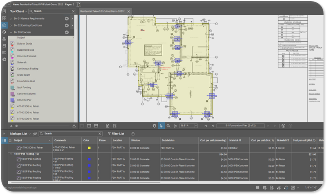327x195 pixels.
Task: Toggle the list view icon beside Markups List
Action: 4,140
